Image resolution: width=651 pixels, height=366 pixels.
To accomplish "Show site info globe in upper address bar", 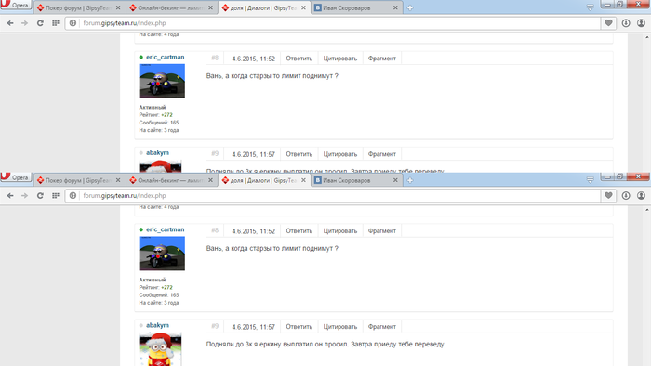I will 73,23.
